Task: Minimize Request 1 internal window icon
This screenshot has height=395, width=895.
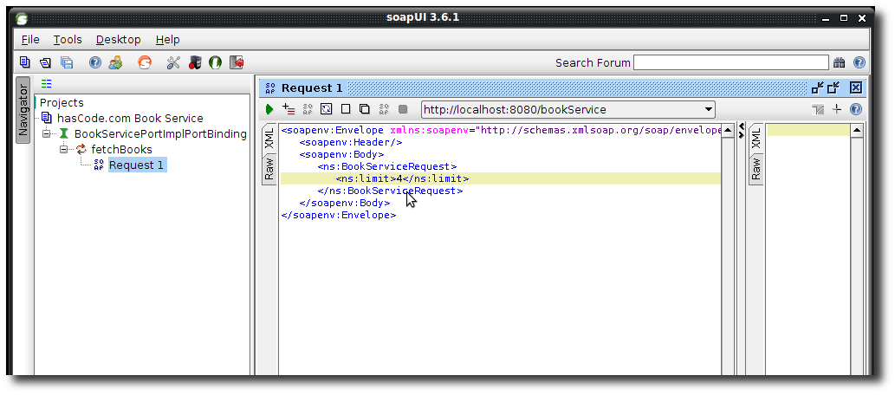Action: [x=818, y=87]
